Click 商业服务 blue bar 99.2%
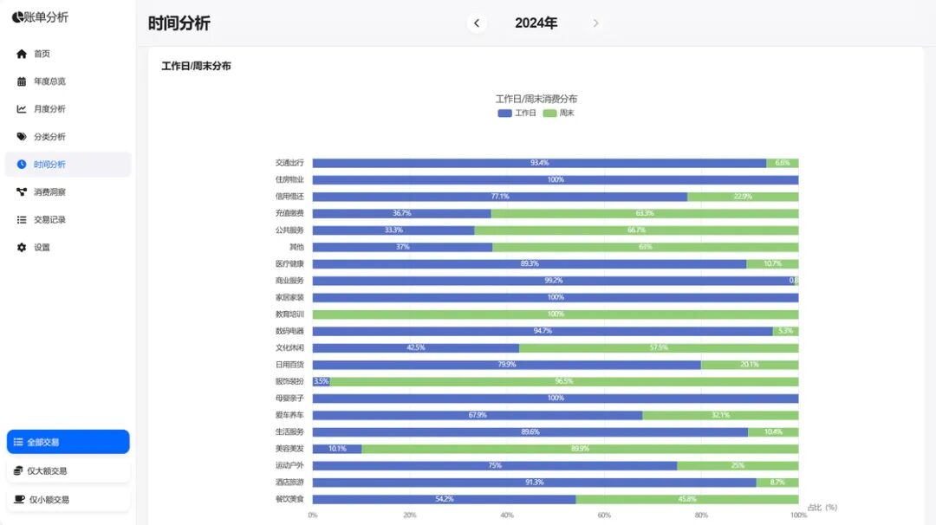Image resolution: width=936 pixels, height=525 pixels. coord(553,281)
